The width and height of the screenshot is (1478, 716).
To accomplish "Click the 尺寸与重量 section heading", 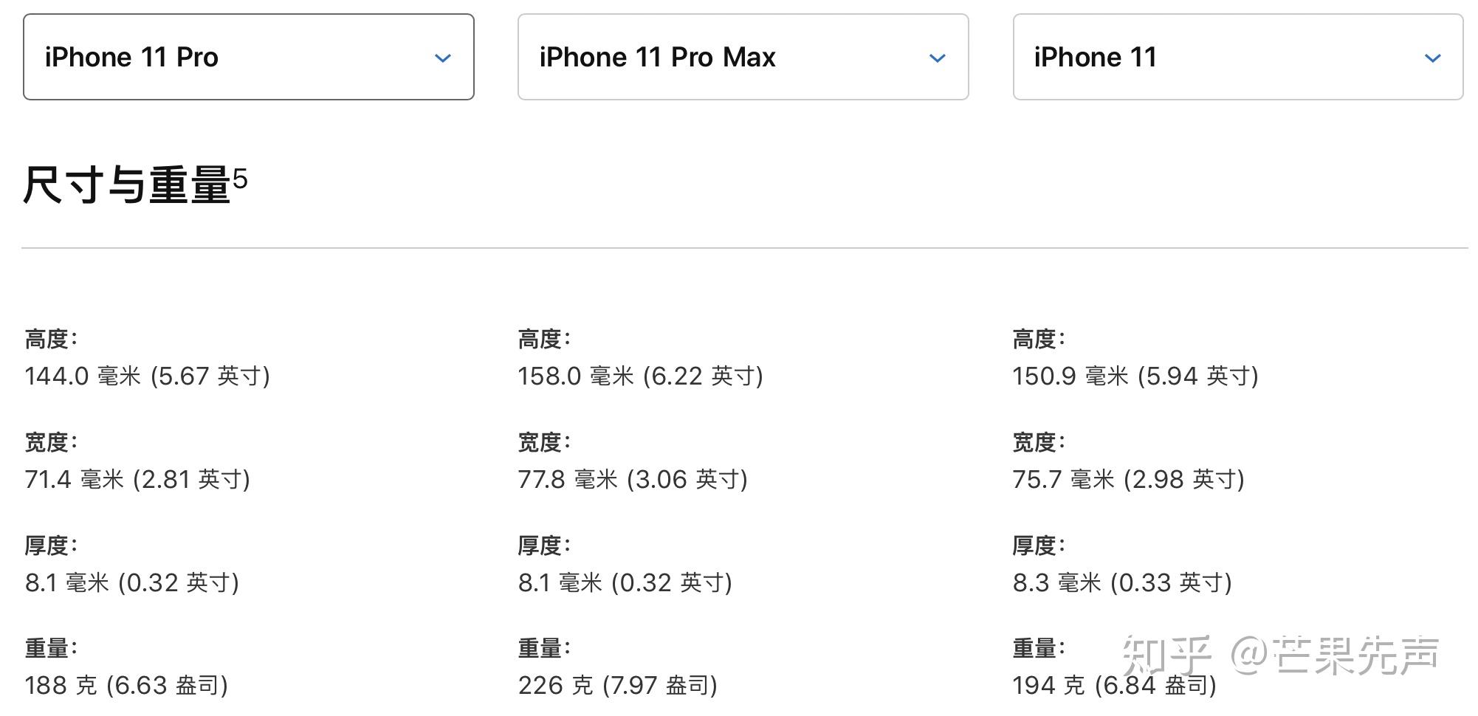I will tap(127, 185).
